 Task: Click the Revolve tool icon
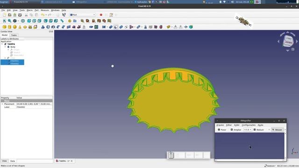48,27
